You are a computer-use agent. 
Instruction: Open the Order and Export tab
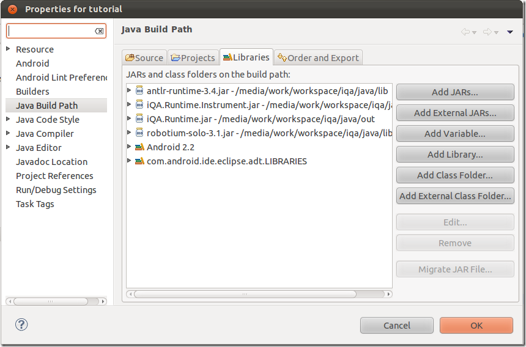pos(318,57)
